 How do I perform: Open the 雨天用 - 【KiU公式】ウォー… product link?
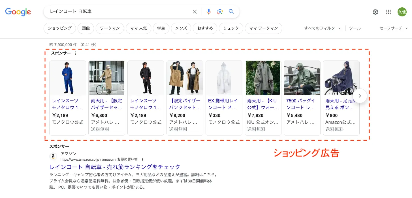point(263,104)
